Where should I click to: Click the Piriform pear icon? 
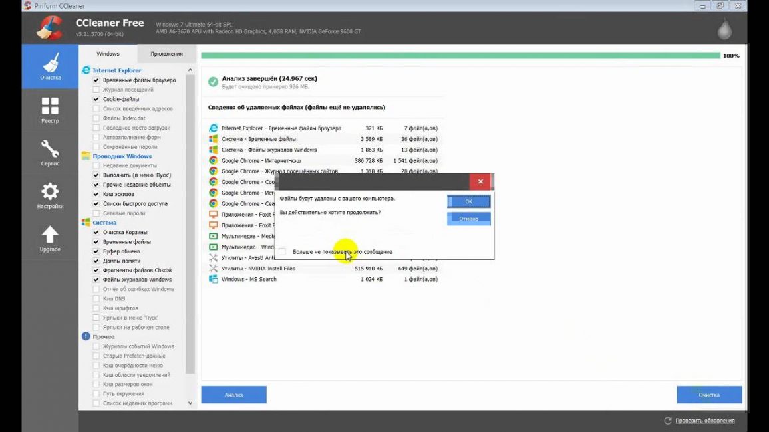pyautogui.click(x=725, y=29)
